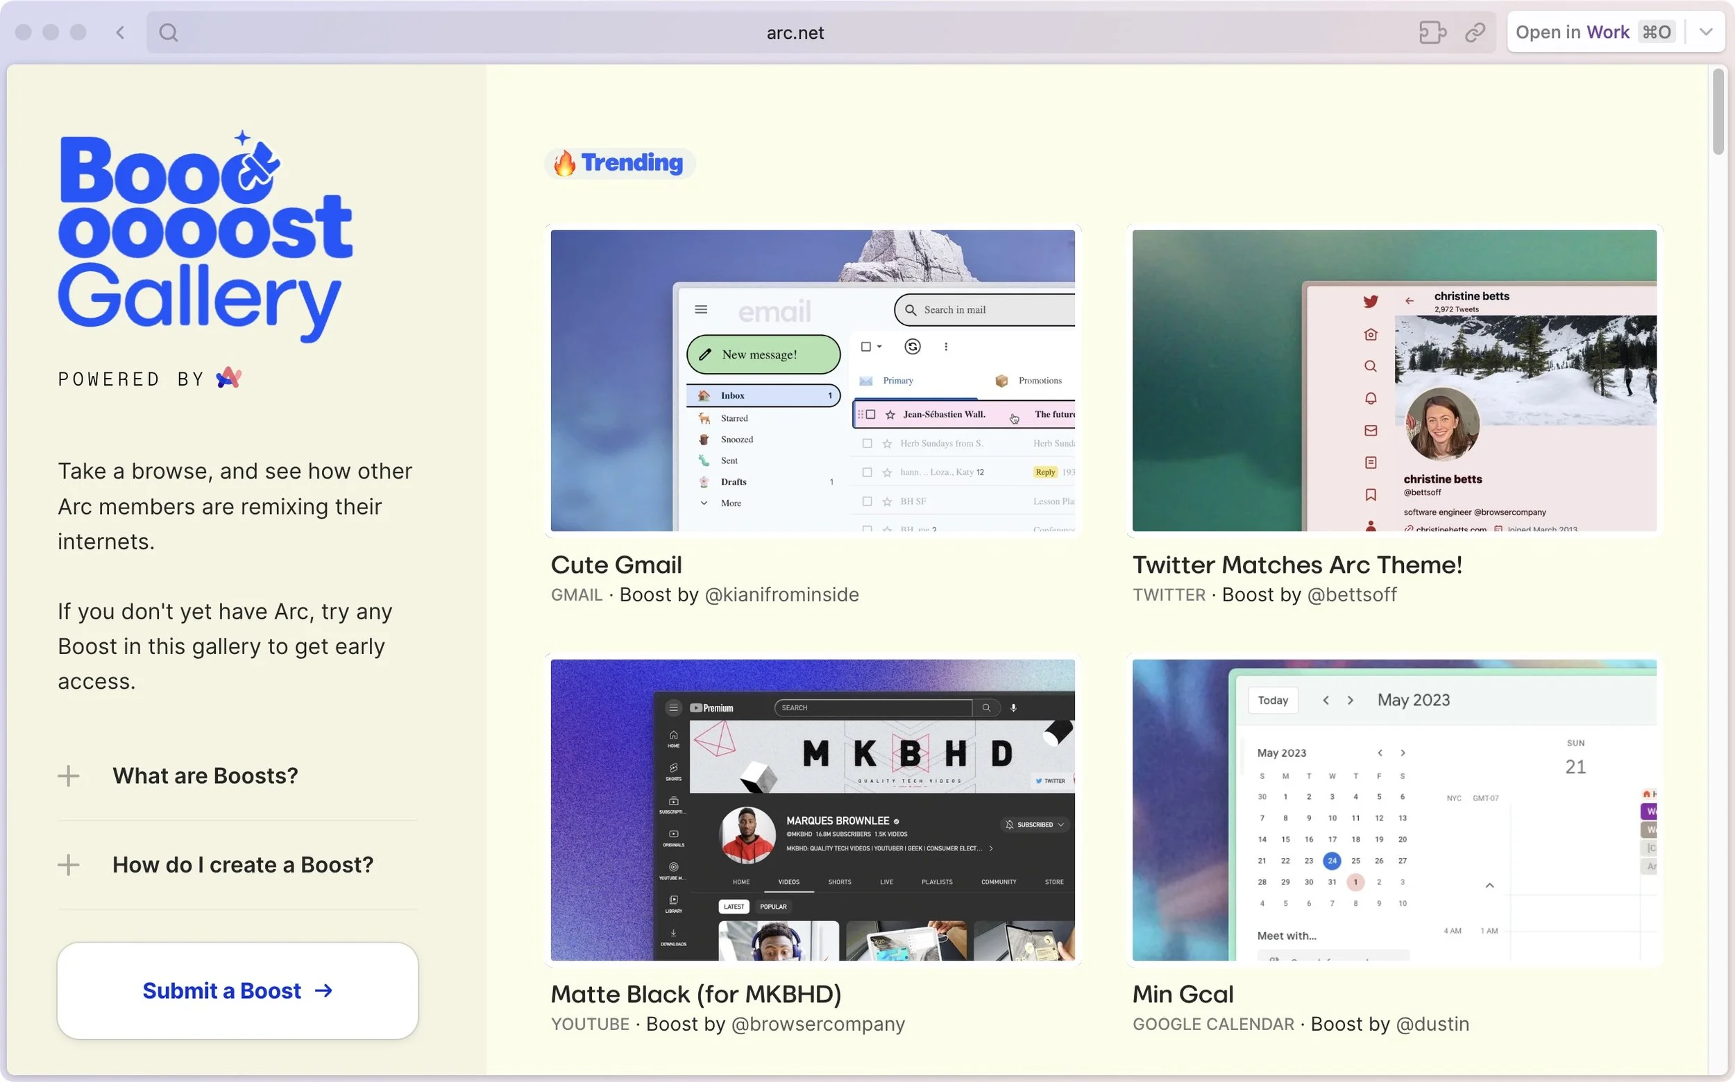The width and height of the screenshot is (1735, 1082).
Task: Click the "Cute Gmail" title
Action: (616, 565)
